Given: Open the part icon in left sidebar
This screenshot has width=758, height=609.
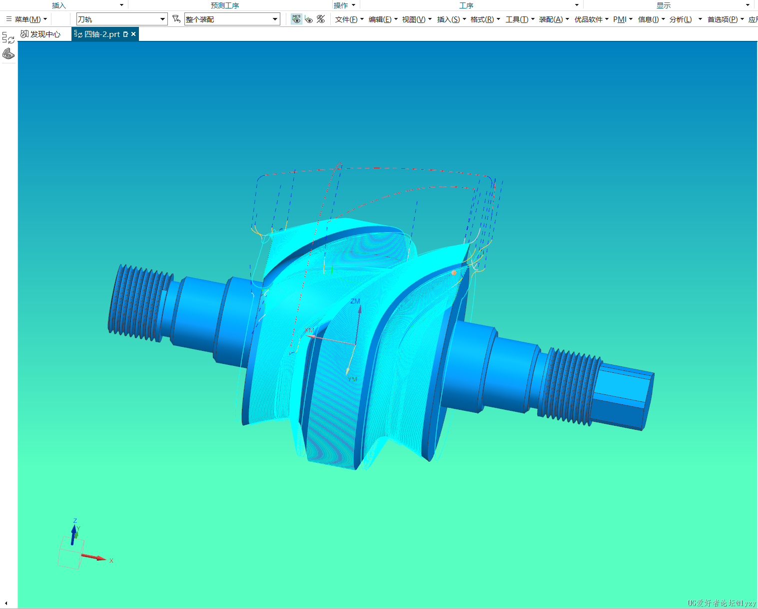Looking at the screenshot, I should pyautogui.click(x=8, y=53).
